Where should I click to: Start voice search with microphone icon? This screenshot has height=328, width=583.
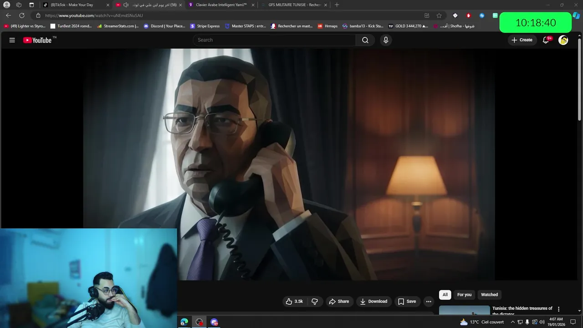click(386, 40)
